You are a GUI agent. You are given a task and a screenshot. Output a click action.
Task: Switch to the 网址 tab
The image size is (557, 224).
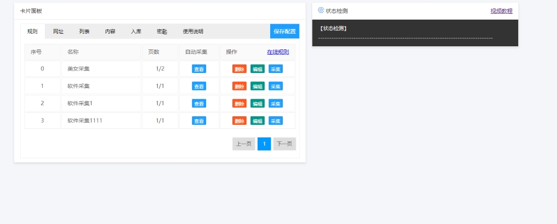pos(58,31)
